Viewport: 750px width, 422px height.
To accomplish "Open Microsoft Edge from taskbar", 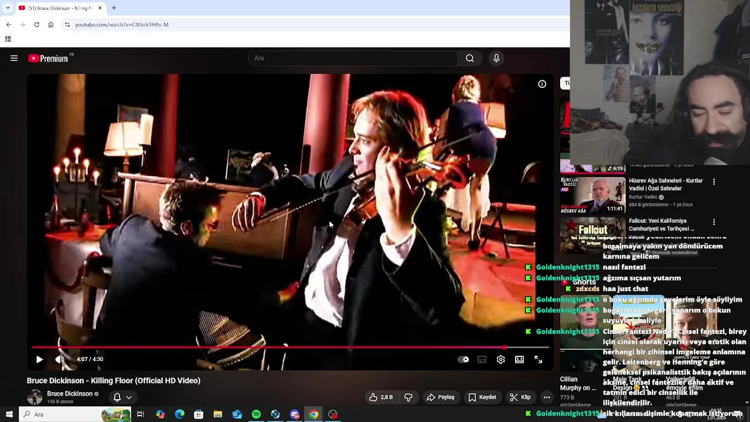I will point(179,414).
